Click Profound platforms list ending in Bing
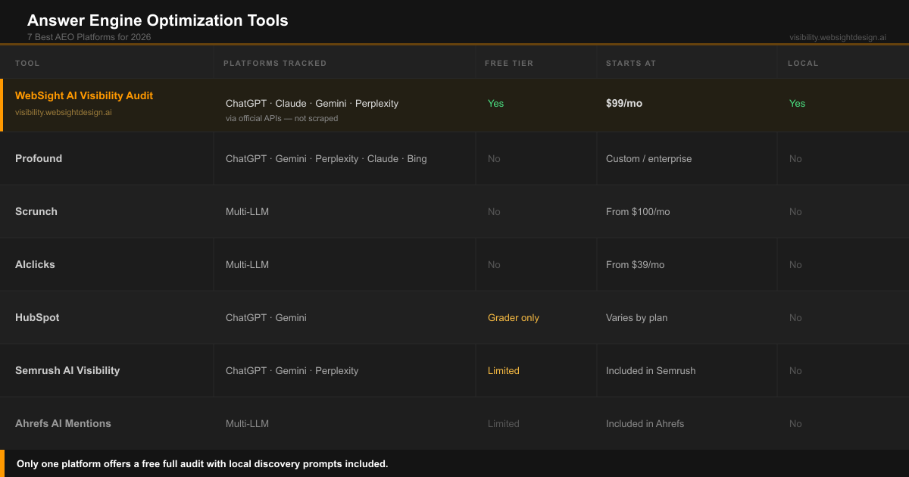The height and width of the screenshot is (477, 909). click(x=326, y=158)
